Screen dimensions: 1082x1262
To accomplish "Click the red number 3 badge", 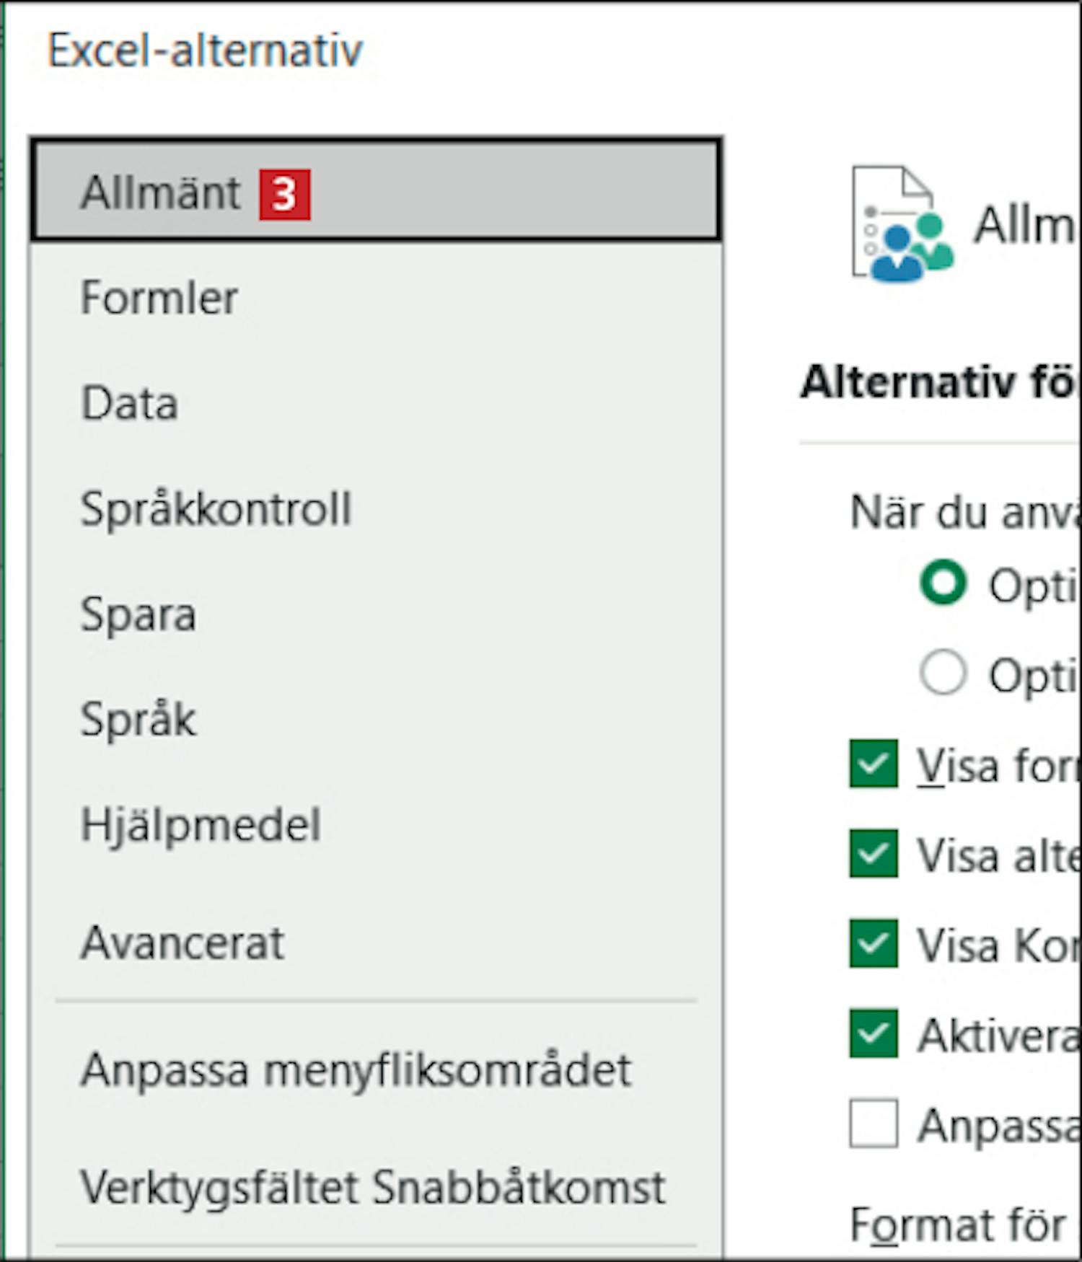I will coord(285,194).
